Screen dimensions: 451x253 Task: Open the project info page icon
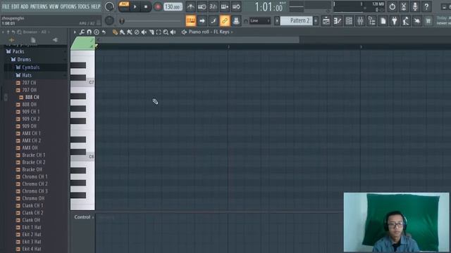tap(383, 20)
